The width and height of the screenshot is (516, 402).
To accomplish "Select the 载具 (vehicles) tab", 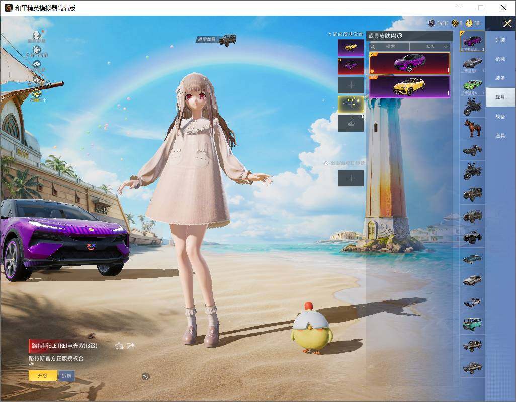I will 500,97.
